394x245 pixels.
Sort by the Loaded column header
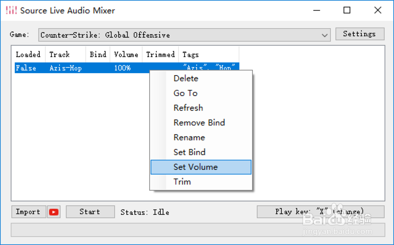(x=28, y=55)
